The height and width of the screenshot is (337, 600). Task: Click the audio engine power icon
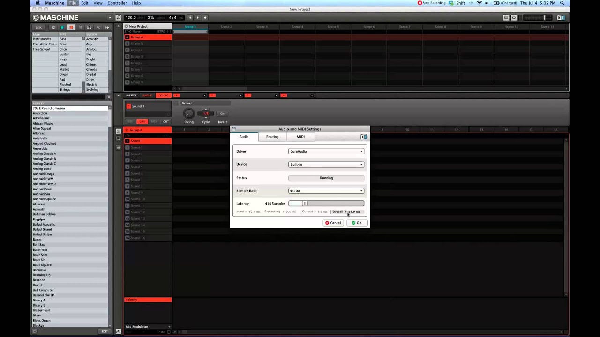click(x=514, y=17)
